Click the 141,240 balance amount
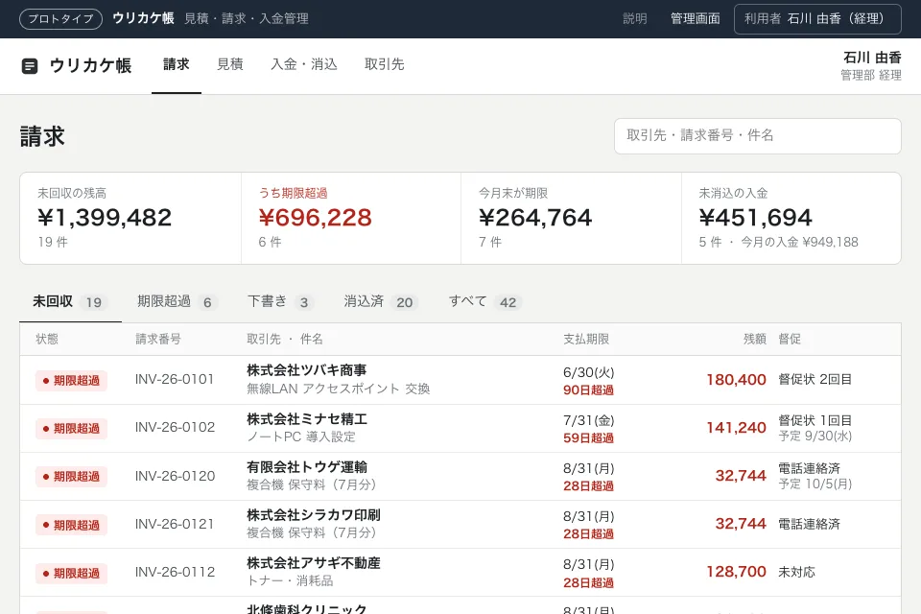 pos(736,428)
